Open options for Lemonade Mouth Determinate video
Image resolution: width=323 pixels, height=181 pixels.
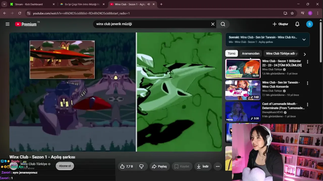(307, 104)
